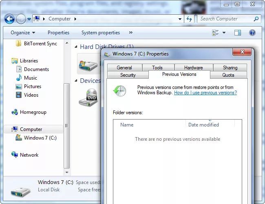Open the view options dropdown arrow
Image resolution: width=265 pixels, height=204 pixels.
coord(224,33)
